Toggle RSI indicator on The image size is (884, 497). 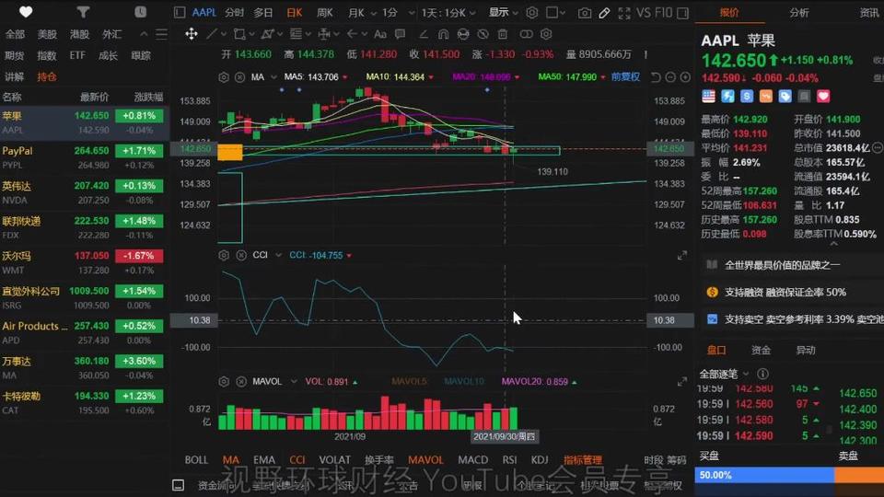[509, 460]
